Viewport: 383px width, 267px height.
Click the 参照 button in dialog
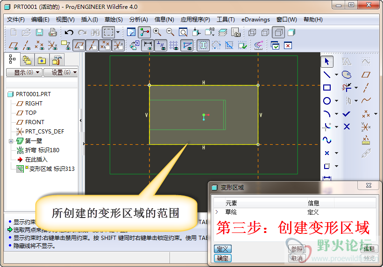tap(297, 249)
